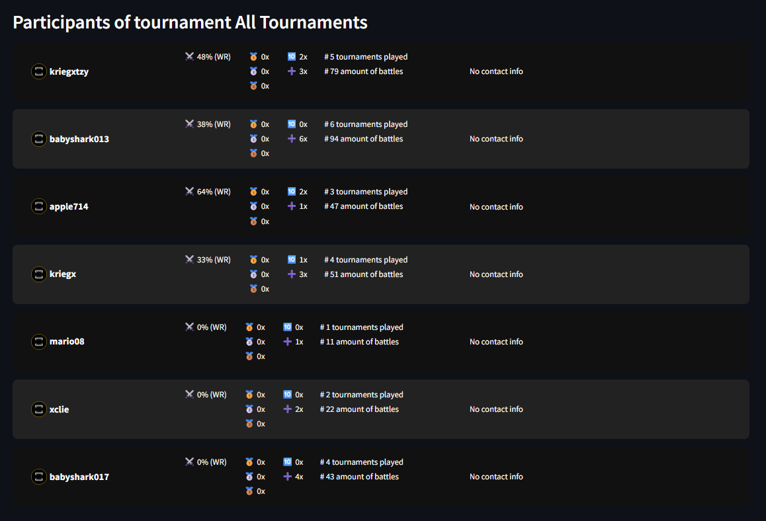Click the blue top-10 badge in babyshark017's row
Viewport: 766px width, 521px height.
click(x=287, y=462)
